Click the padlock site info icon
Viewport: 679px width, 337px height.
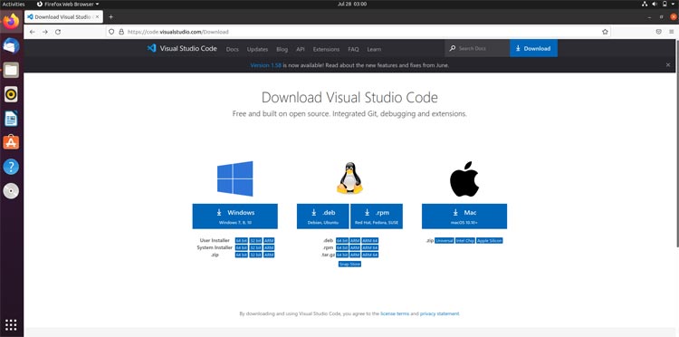[121, 32]
